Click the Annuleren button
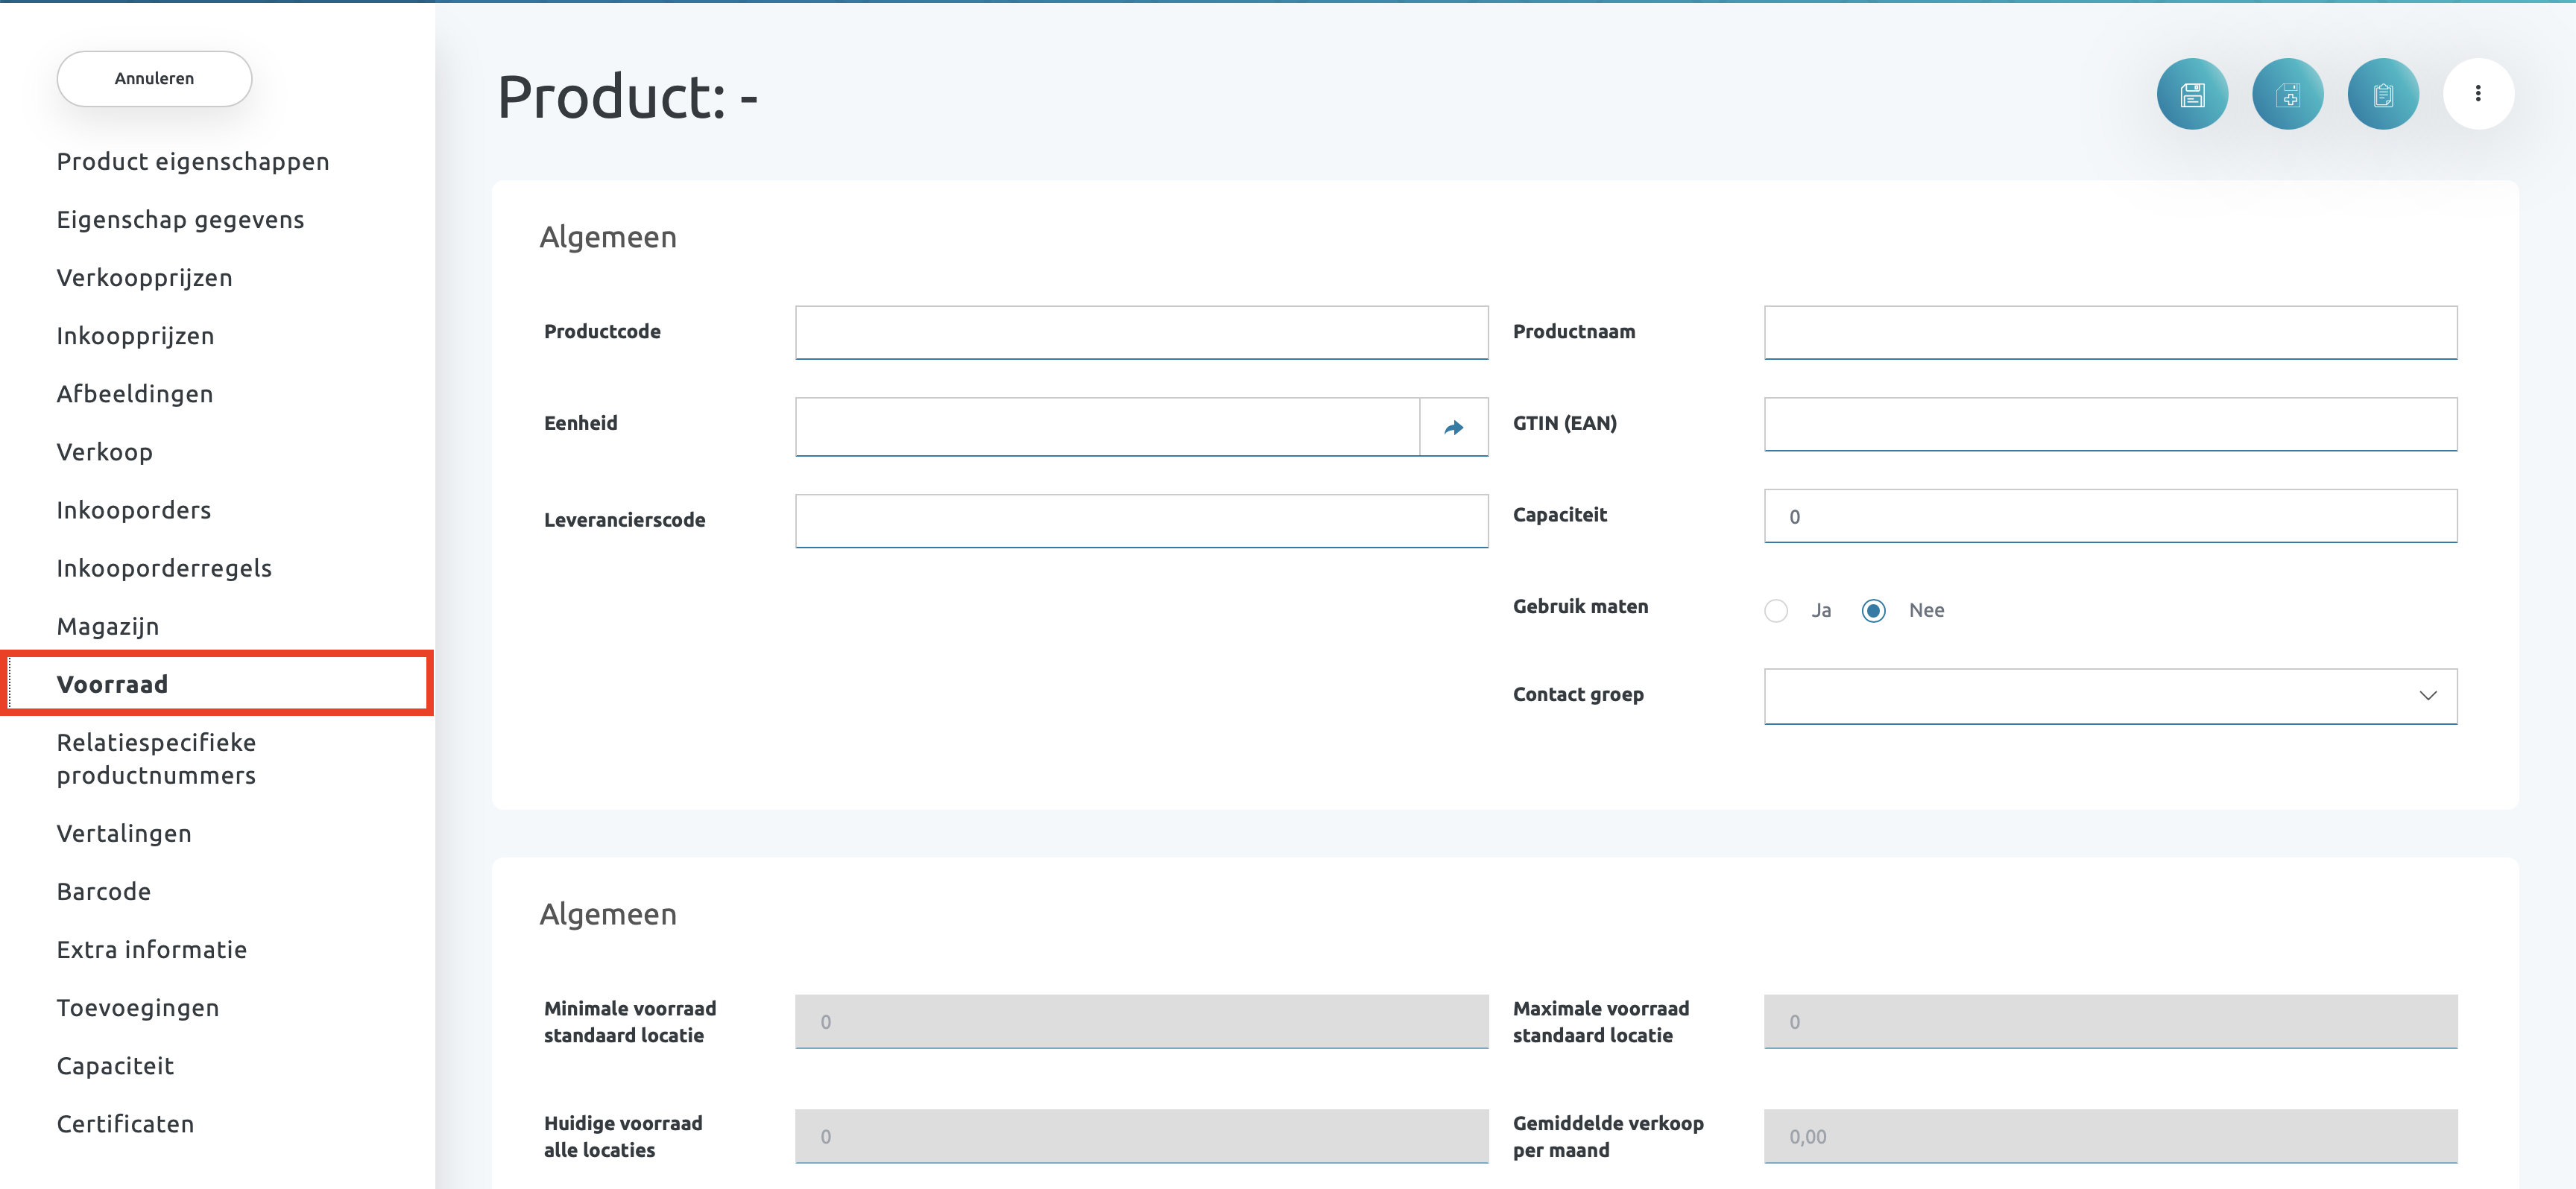Screen dimensions: 2576x1189 click(154, 78)
